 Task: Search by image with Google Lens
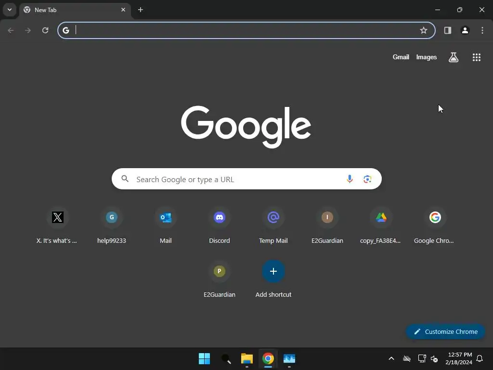coord(367,179)
